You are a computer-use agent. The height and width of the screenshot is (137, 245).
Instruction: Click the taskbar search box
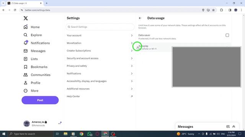pos(31,134)
